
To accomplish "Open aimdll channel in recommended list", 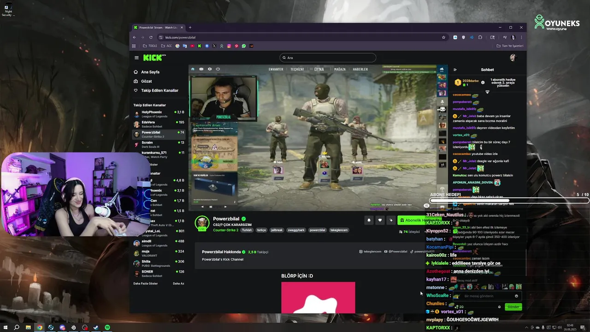I will 159,243.
